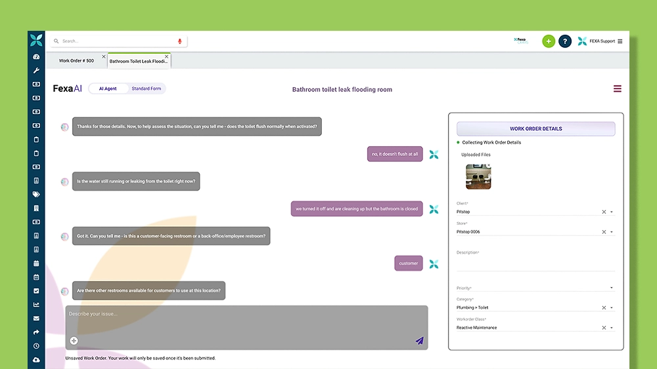
Task: Open the tags icon in sidebar
Action: [36, 194]
